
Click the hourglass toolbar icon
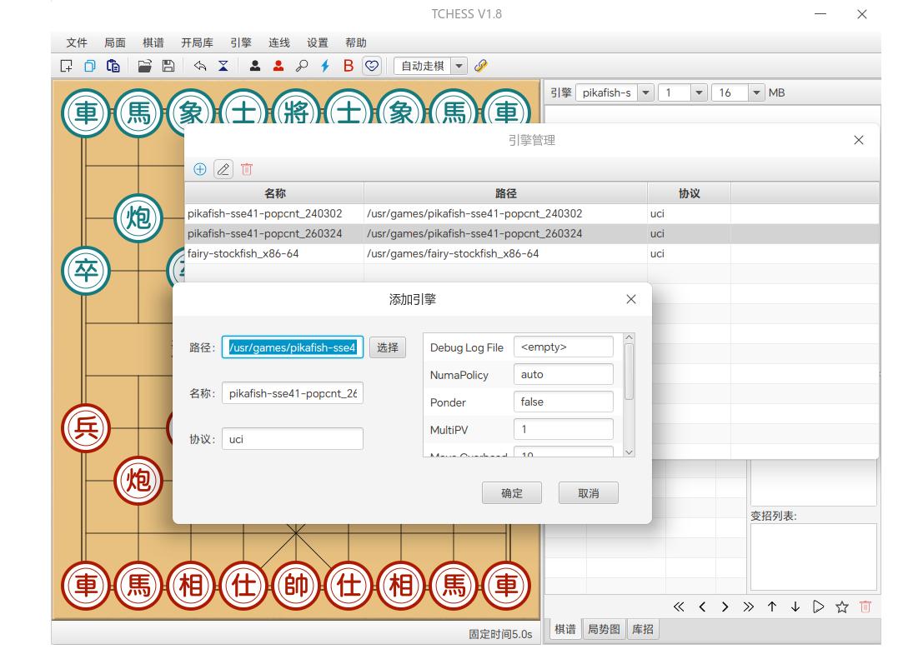223,66
